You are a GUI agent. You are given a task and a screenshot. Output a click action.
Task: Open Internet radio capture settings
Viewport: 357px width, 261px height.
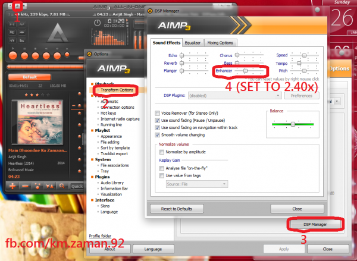click(120, 119)
